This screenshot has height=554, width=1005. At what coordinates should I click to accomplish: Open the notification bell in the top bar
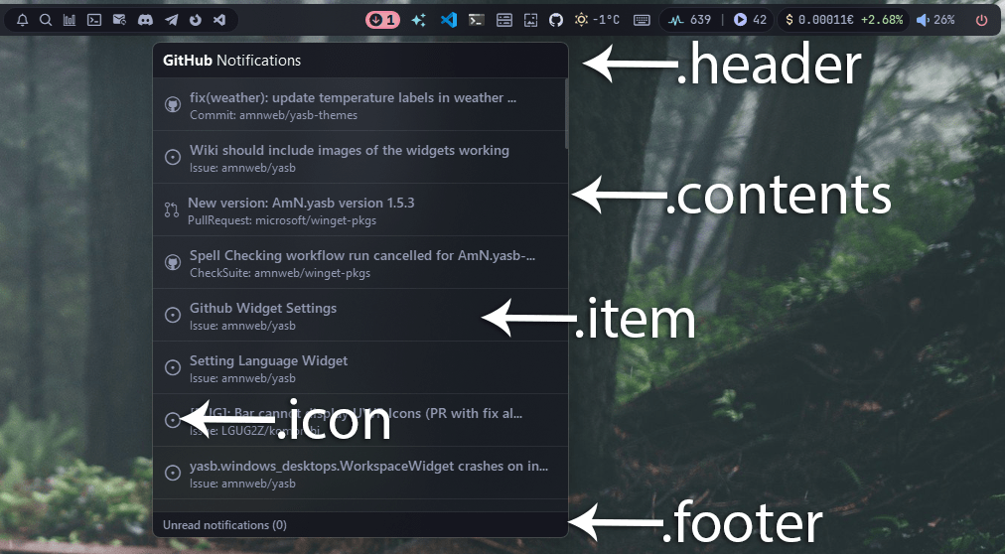[x=23, y=20]
